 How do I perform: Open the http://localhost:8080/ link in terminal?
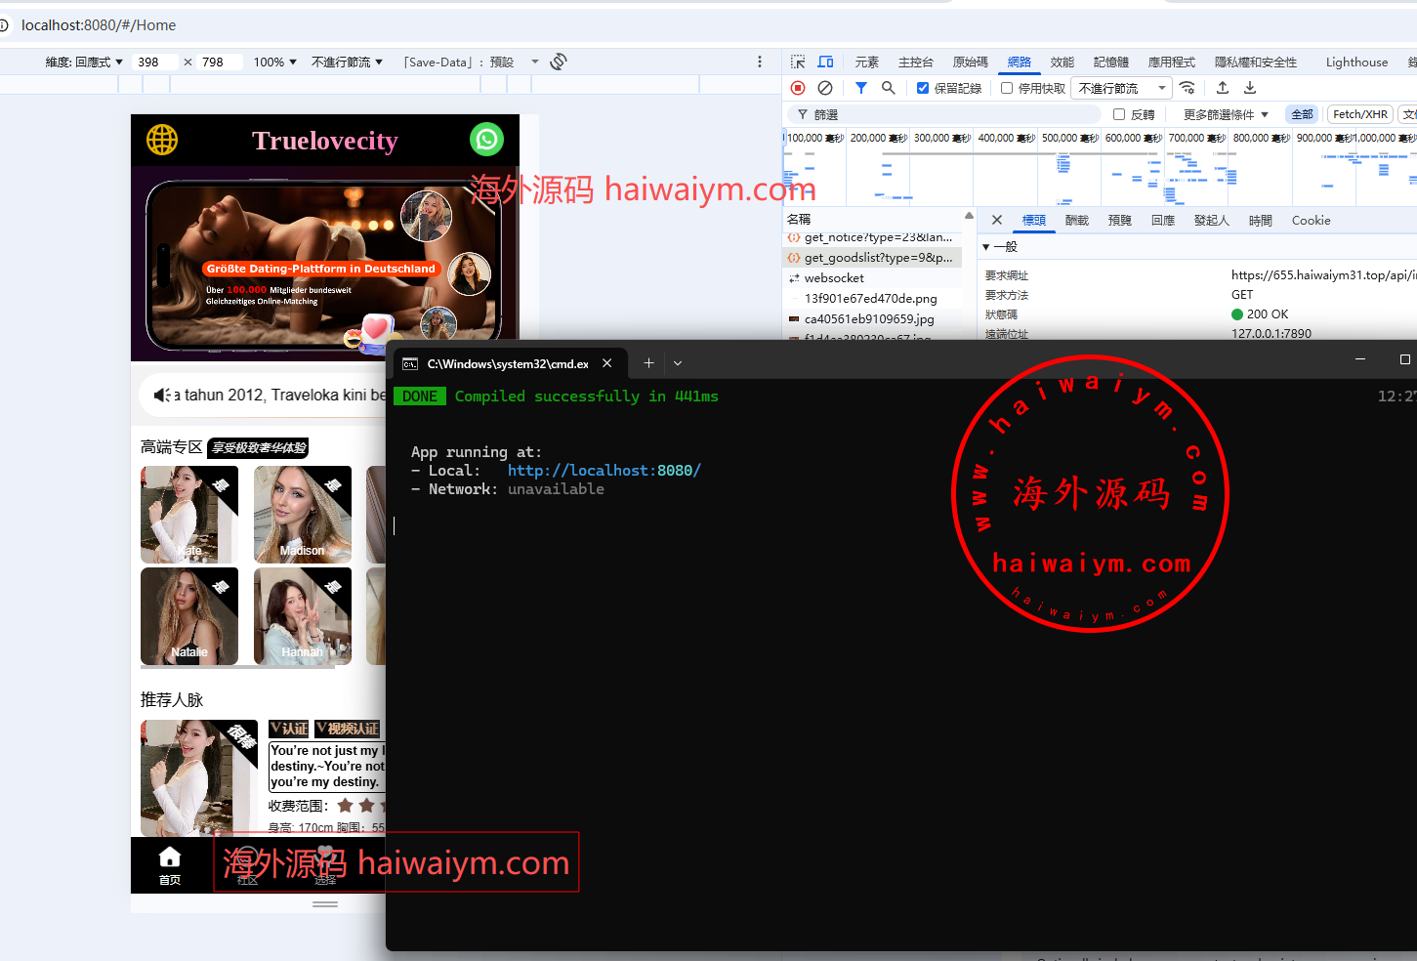pyautogui.click(x=604, y=470)
